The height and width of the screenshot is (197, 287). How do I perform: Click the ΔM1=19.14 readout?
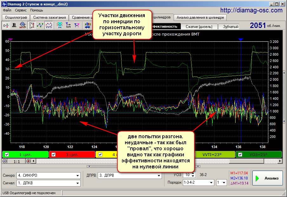click(239, 183)
